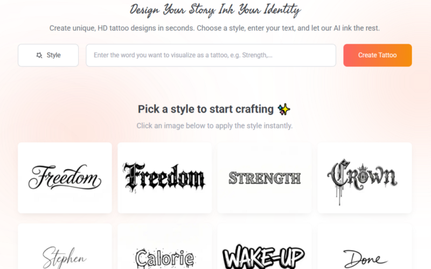Viewport: 431px width, 269px height.
Task: Click the sparkles emoji beside heading
Action: pyautogui.click(x=284, y=109)
